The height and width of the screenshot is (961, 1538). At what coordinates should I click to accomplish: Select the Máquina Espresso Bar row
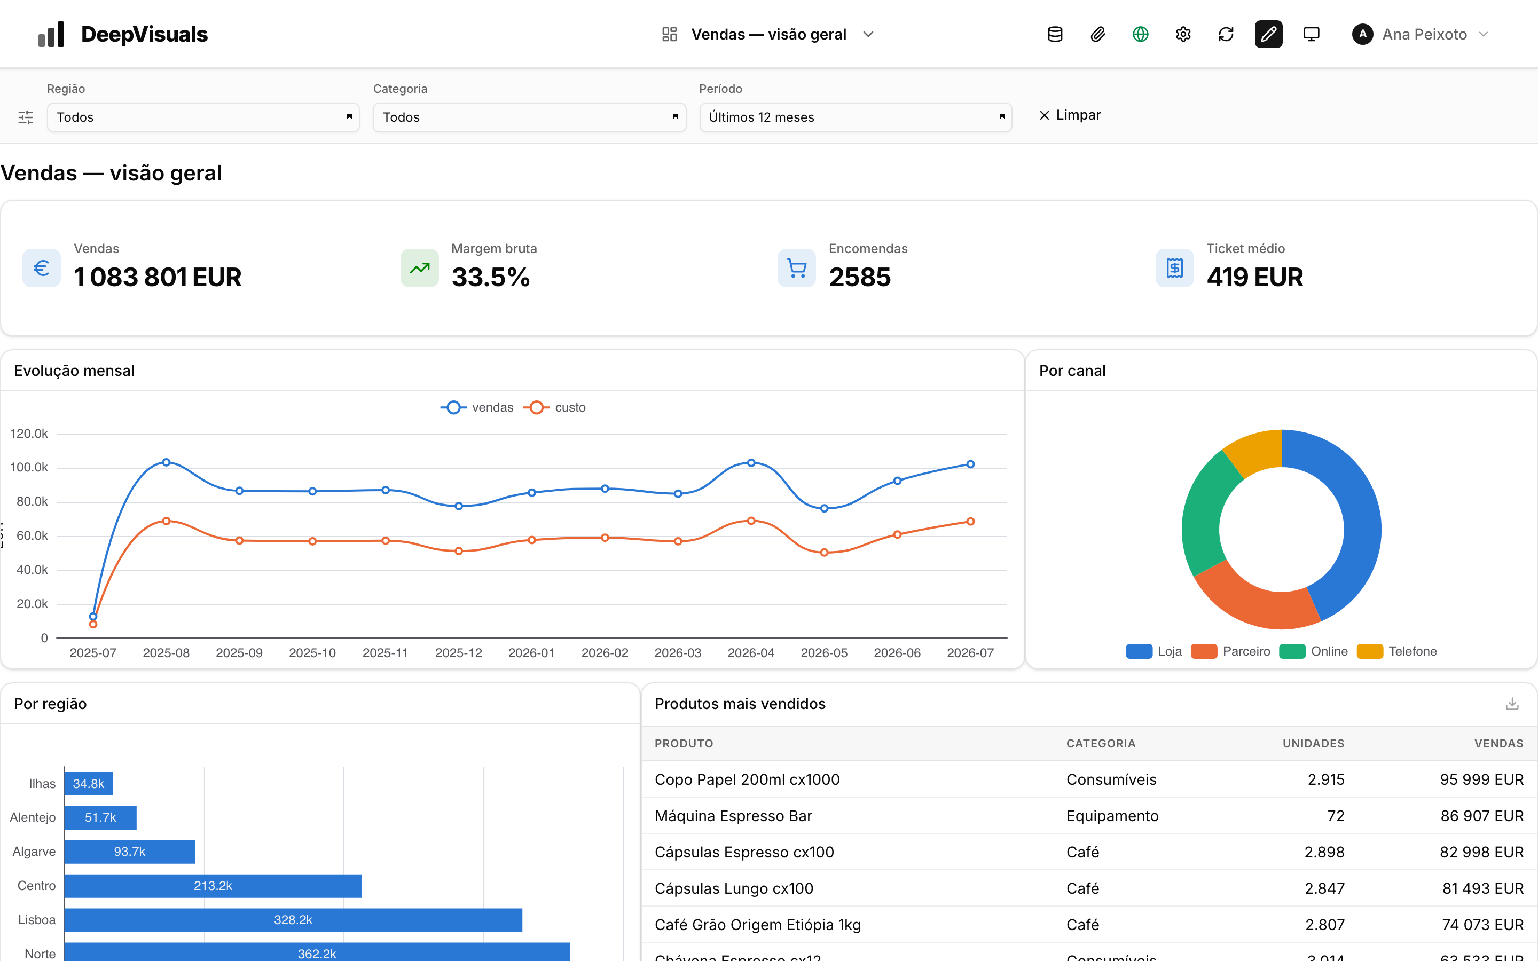(x=1089, y=815)
